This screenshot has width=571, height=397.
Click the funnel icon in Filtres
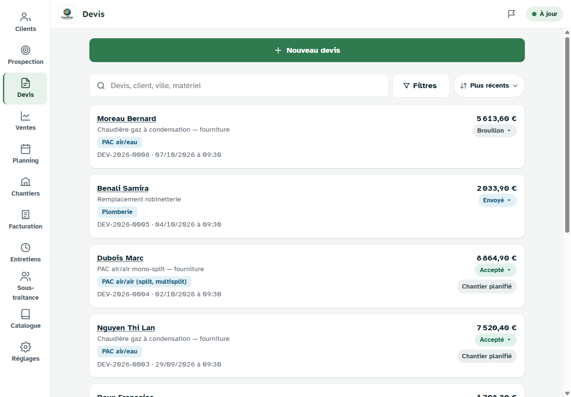(x=406, y=86)
